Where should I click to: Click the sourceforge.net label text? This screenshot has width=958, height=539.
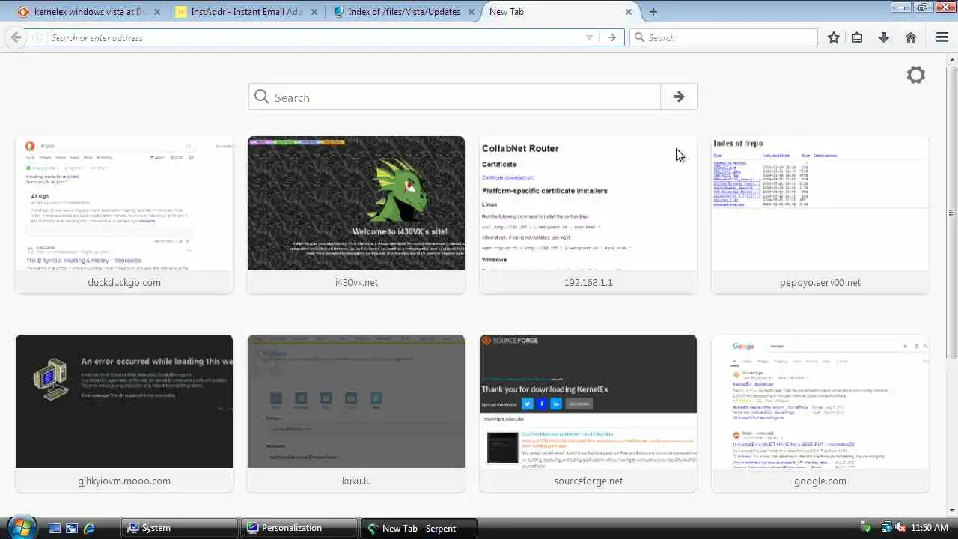[x=588, y=481]
